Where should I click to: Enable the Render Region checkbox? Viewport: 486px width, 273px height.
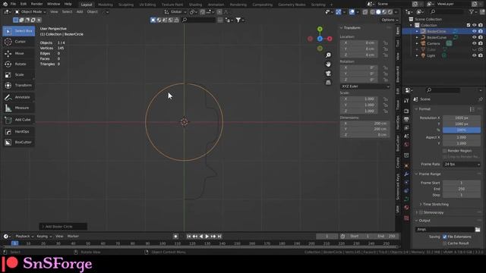tap(445, 151)
